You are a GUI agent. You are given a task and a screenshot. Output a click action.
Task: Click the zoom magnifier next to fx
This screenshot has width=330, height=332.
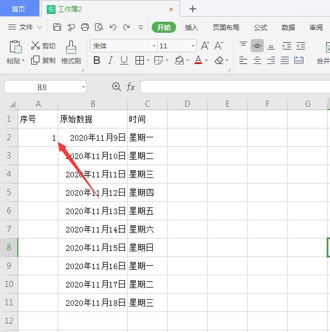pos(116,87)
